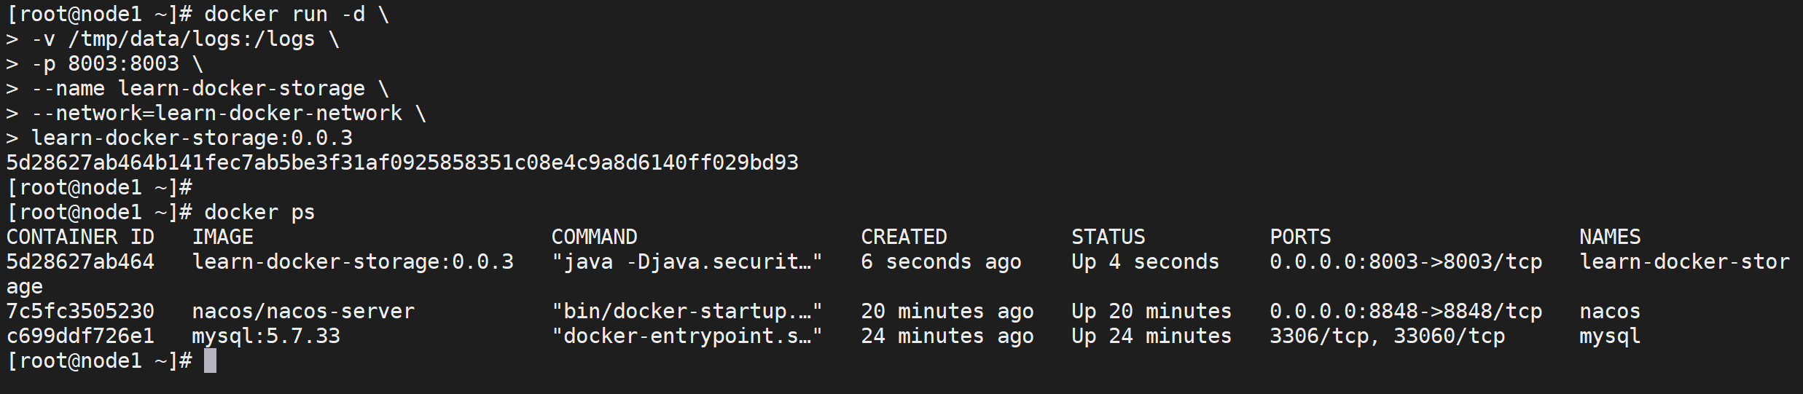This screenshot has height=394, width=1803.
Task: Click the IMAGE column header text
Action: coord(222,237)
